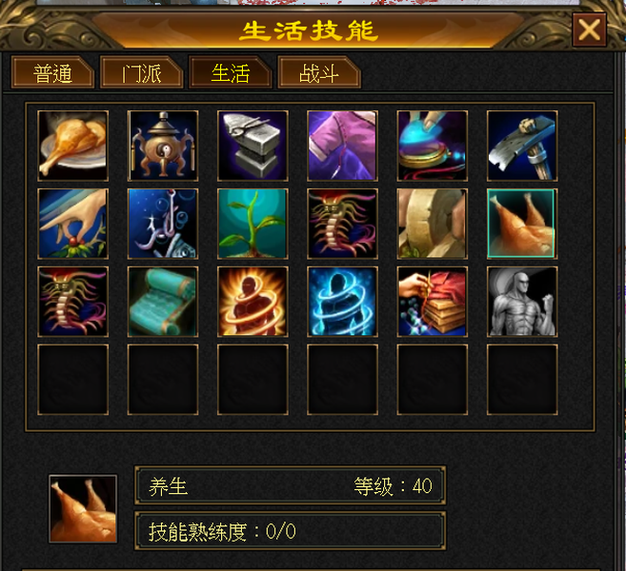This screenshot has width=626, height=571.
Task: Click the stone muscular statue skill icon
Action: (522, 302)
